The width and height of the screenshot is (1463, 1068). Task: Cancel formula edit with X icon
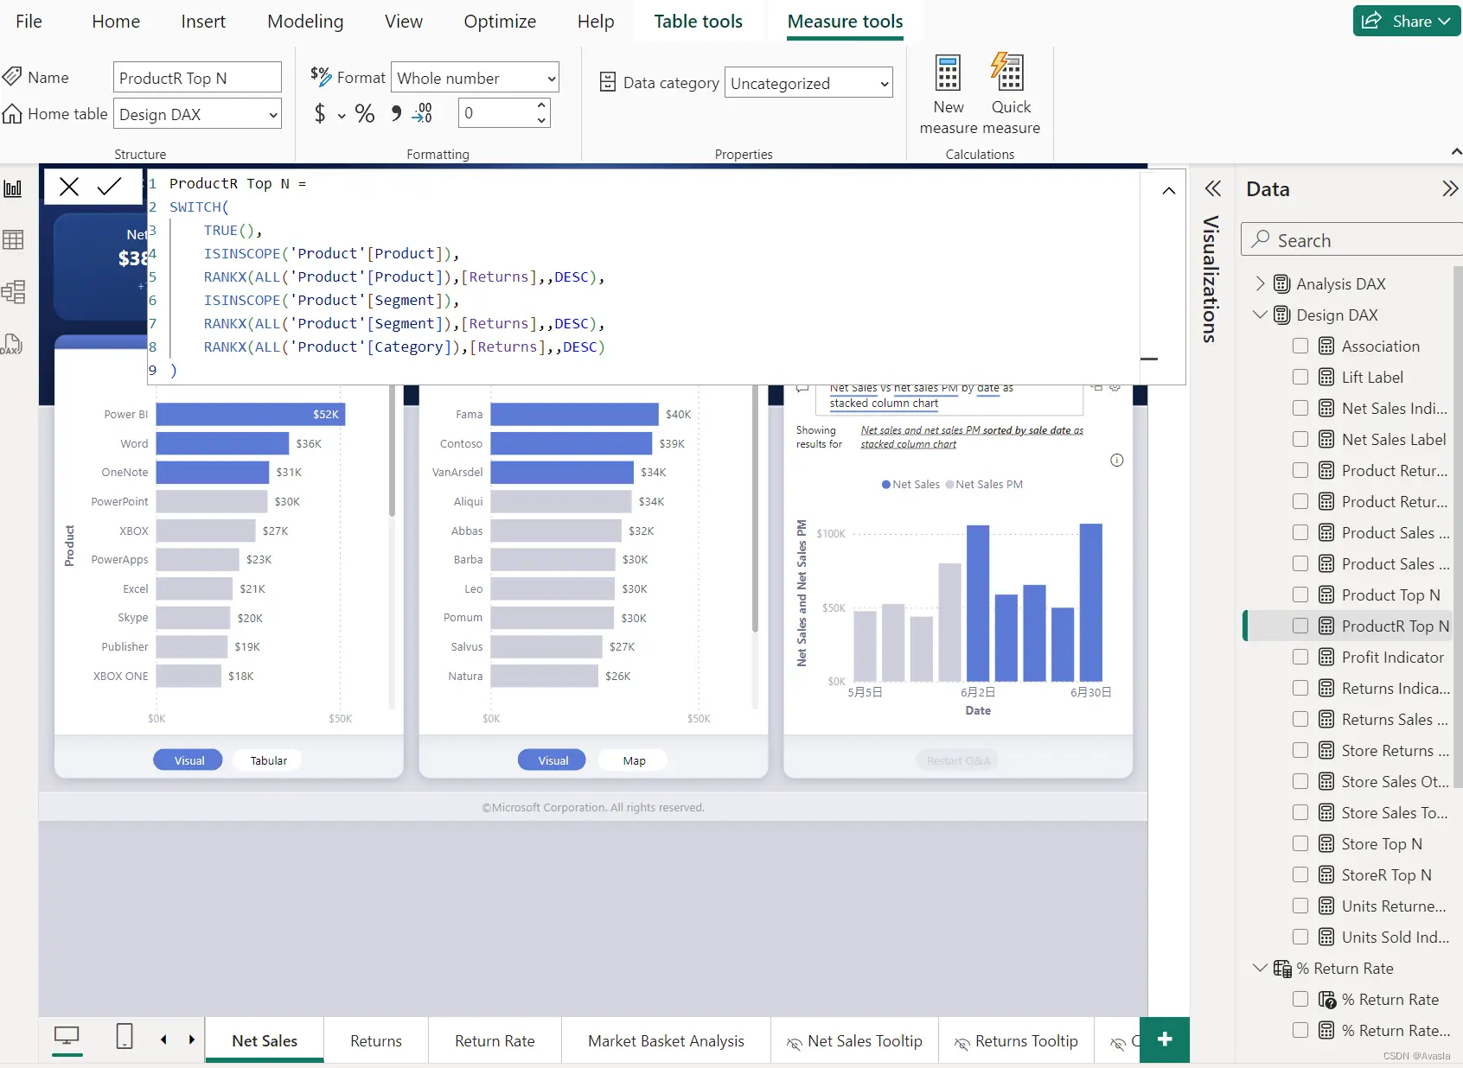[69, 187]
